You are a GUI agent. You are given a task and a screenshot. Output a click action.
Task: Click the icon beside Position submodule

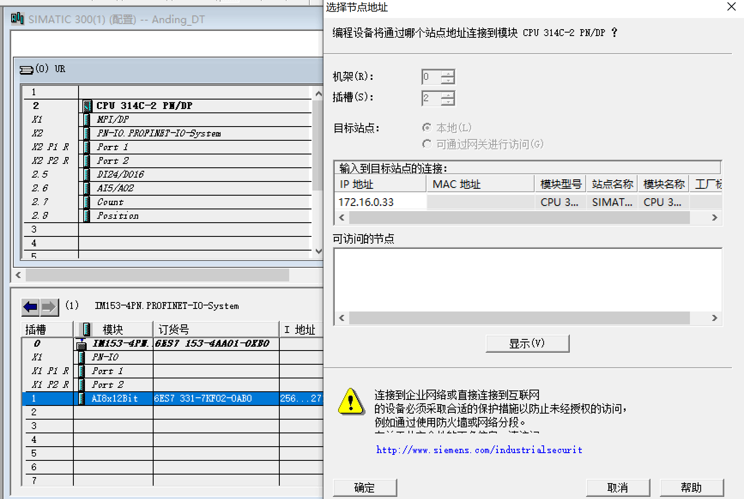tap(87, 215)
